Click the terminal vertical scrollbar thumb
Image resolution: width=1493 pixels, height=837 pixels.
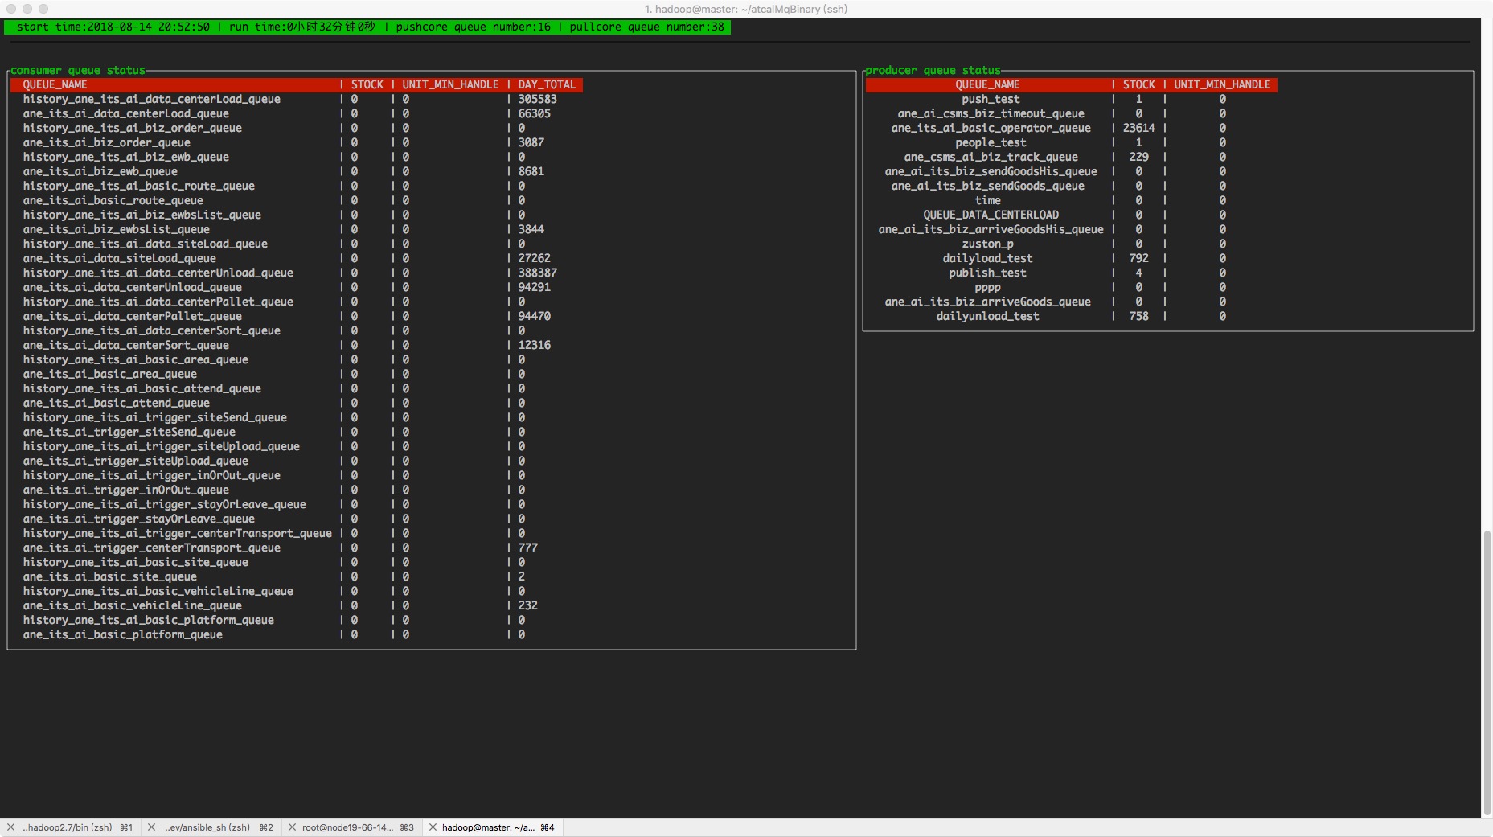pos(1487,673)
